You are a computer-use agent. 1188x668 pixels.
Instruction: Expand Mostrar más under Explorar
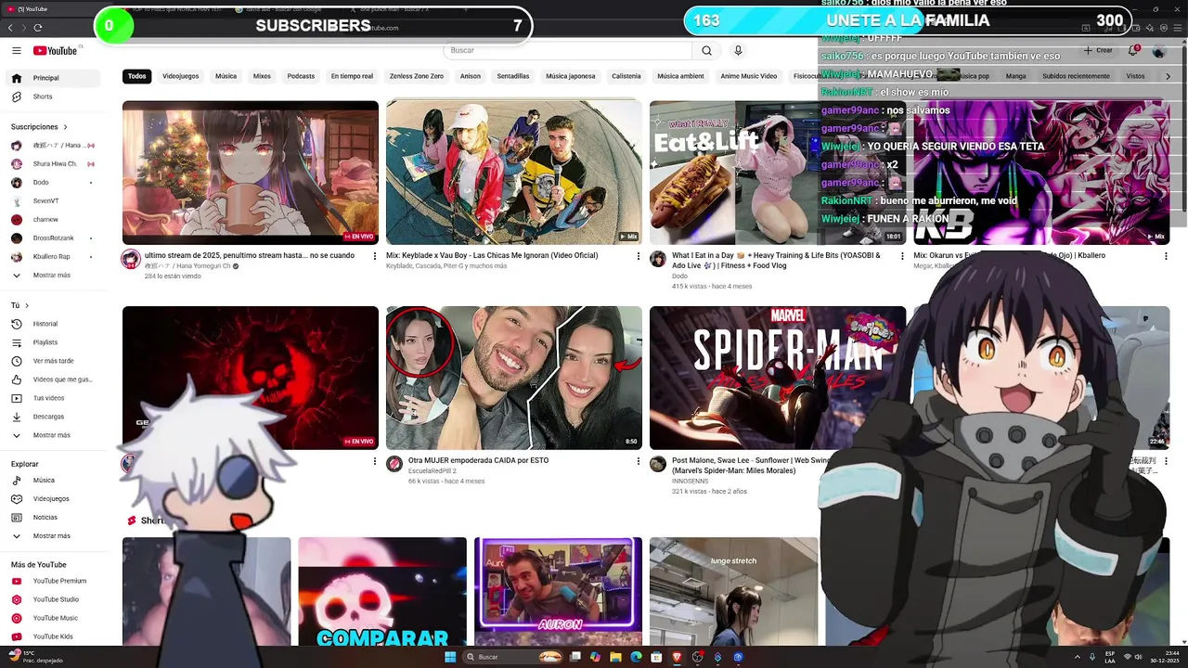[52, 536]
